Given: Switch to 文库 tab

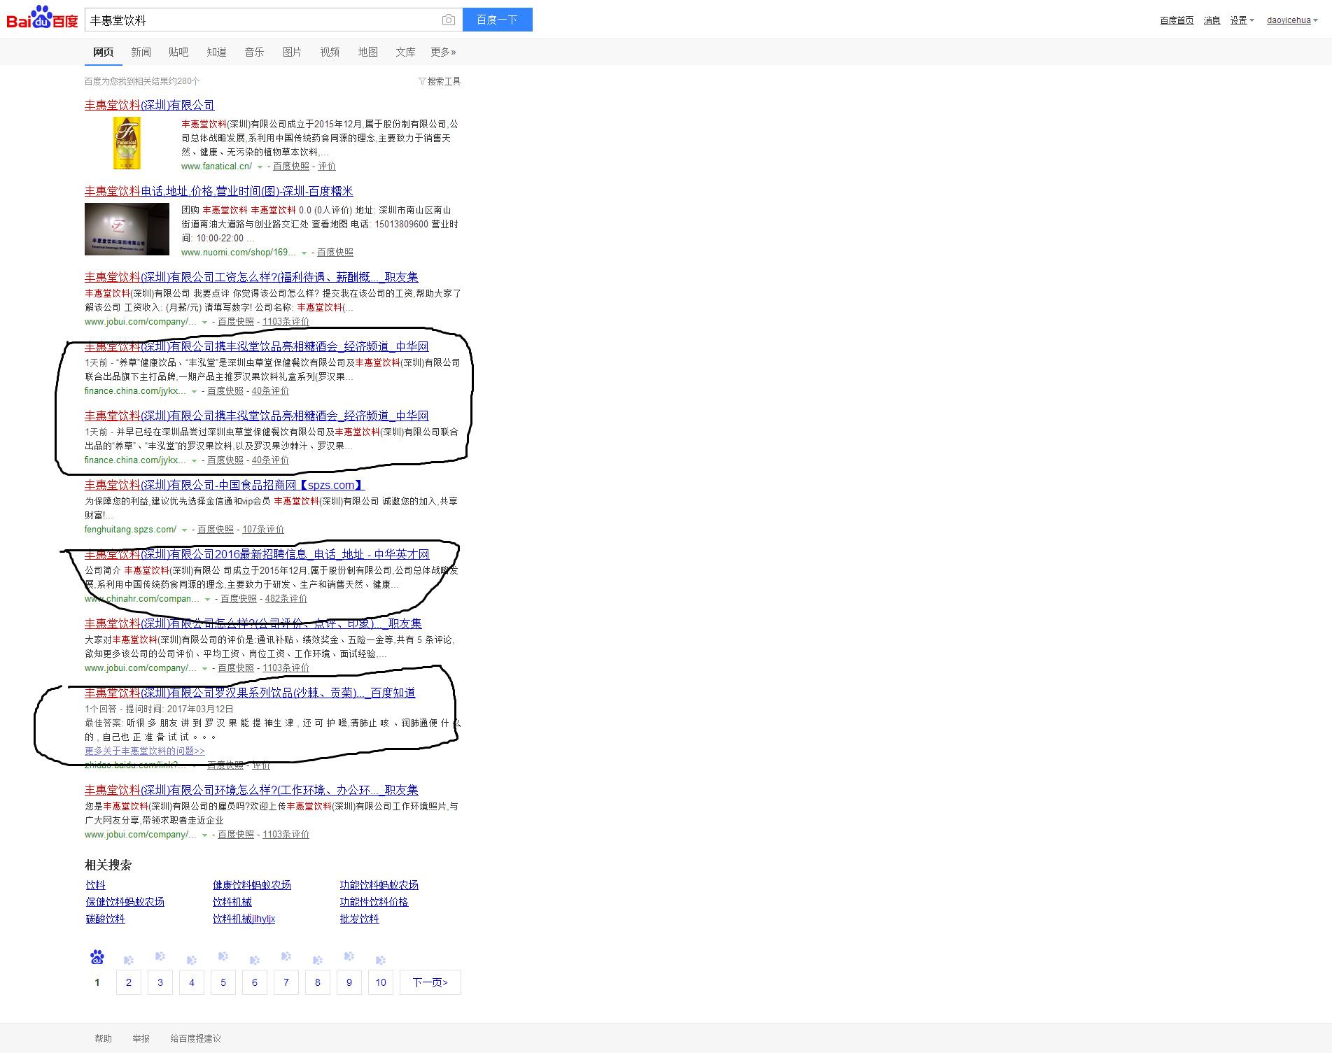Looking at the screenshot, I should tap(405, 52).
